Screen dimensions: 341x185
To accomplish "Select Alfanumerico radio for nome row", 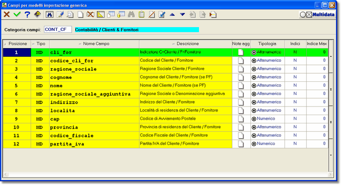I will [x=254, y=86].
